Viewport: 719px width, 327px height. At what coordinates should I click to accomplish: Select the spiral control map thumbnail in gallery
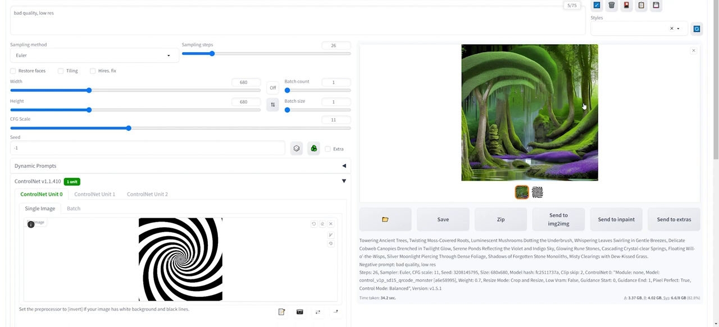pos(538,192)
